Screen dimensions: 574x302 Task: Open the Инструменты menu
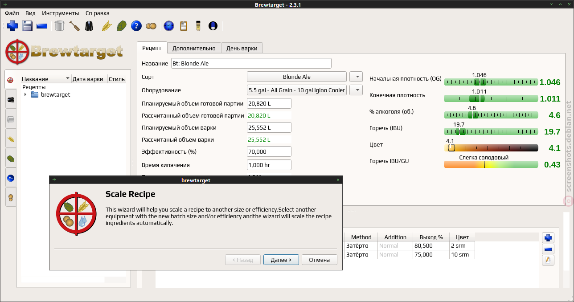pyautogui.click(x=61, y=13)
